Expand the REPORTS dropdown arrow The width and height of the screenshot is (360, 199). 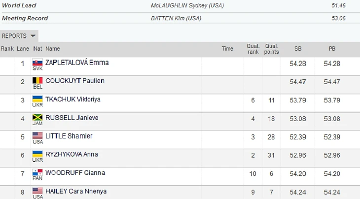coord(33,36)
